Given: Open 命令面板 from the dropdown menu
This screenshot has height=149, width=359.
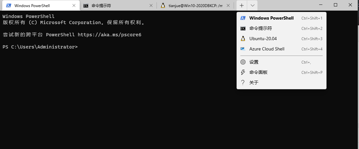Looking at the screenshot, I should pyautogui.click(x=282, y=72).
